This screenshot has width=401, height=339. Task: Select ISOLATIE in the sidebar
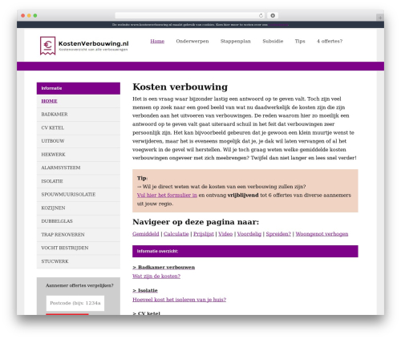click(x=79, y=181)
